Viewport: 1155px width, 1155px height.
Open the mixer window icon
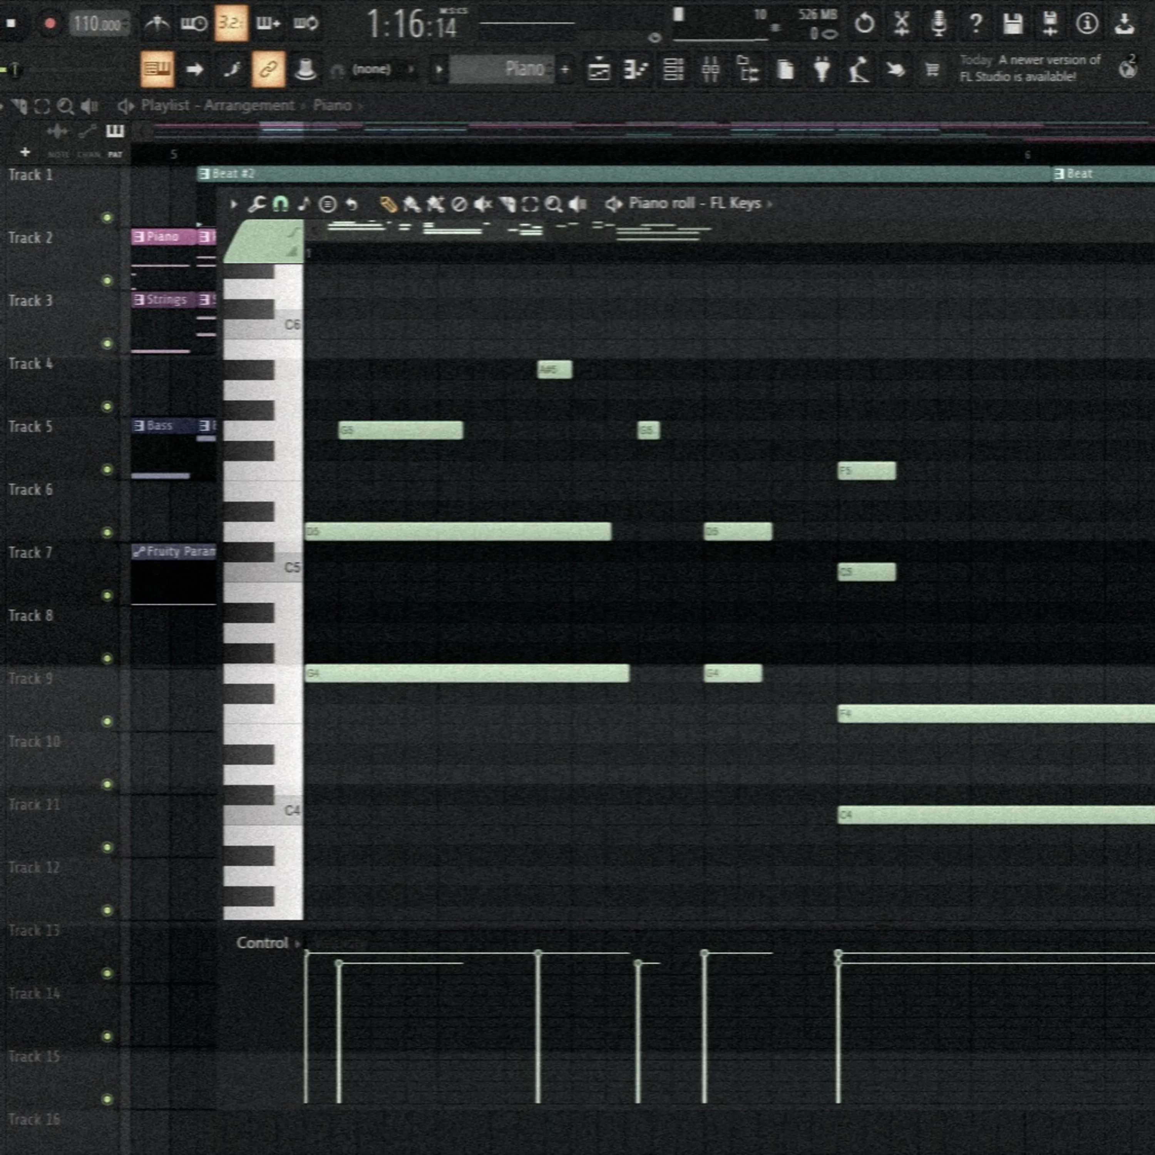(710, 69)
